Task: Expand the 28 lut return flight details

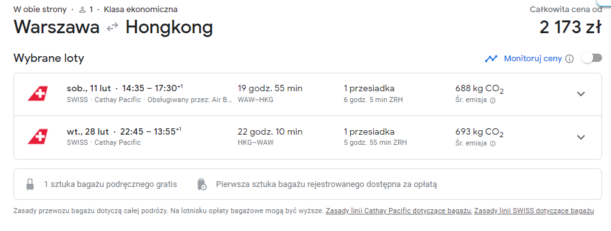Action: (x=581, y=137)
